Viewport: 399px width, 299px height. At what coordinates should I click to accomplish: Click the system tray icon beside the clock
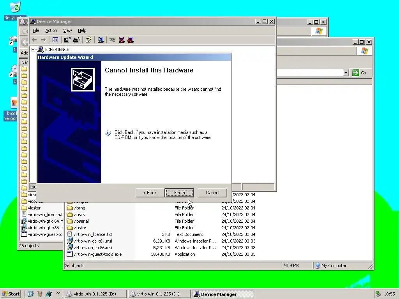point(378,294)
